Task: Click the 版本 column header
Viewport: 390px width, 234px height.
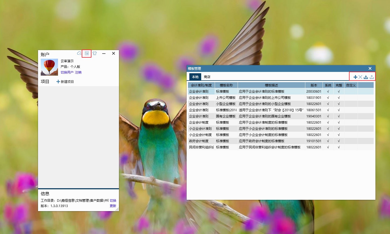Action: tap(314, 85)
